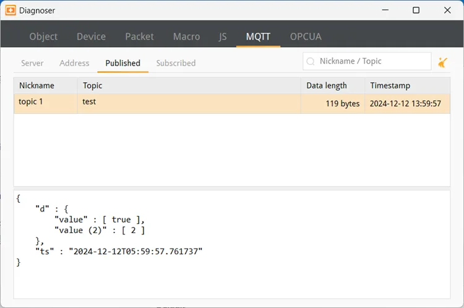Select the Macro tab
The height and width of the screenshot is (308, 464).
pos(186,36)
